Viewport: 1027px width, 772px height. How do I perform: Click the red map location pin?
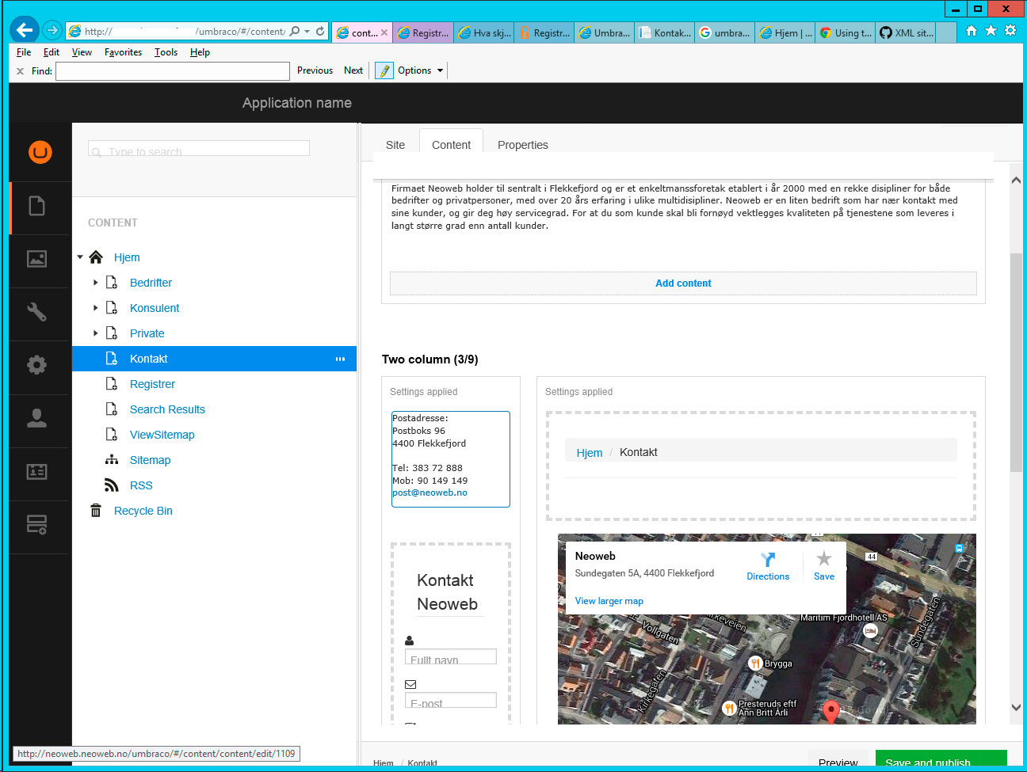point(830,710)
